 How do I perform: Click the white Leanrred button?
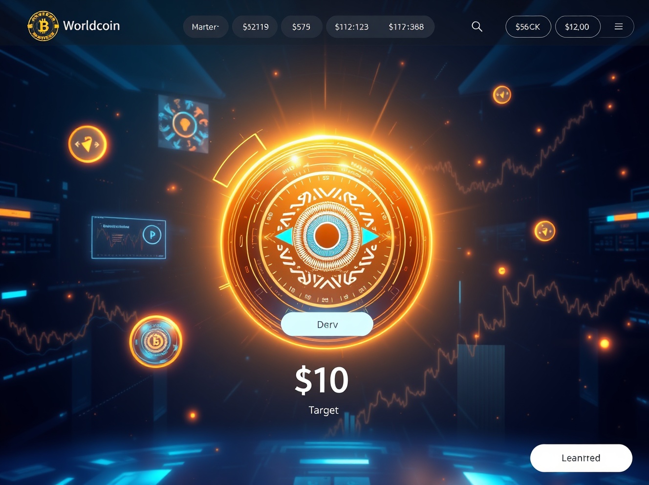coord(581,458)
